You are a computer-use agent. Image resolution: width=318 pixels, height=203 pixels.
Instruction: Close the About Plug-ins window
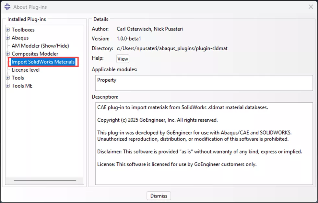tap(311, 6)
